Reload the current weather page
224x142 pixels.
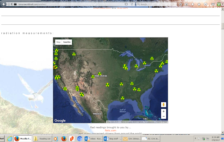pos(132,4)
